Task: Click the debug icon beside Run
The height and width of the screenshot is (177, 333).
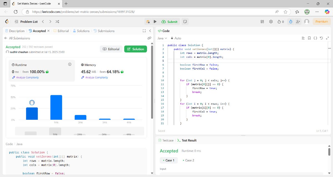Action: pos(148,22)
